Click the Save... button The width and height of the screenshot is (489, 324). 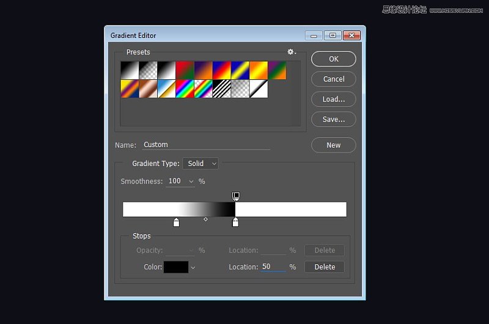[x=333, y=119]
